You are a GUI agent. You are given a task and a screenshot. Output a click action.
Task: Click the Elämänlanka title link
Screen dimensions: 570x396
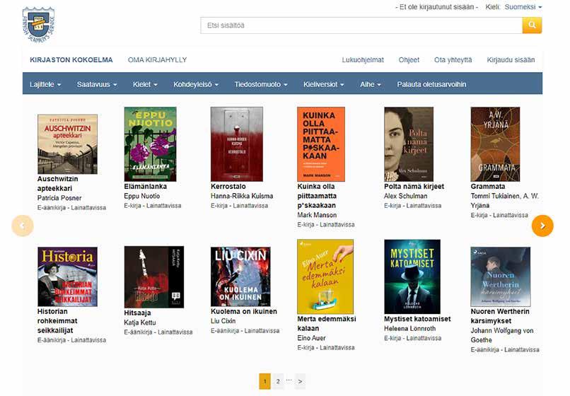[x=146, y=187]
